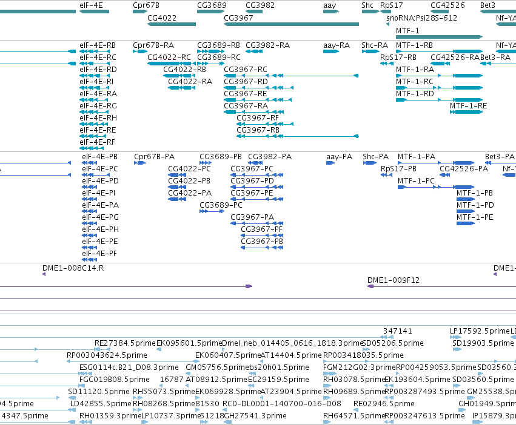Select transcript eIF-4E-RI
516x425 pixels.
[x=96, y=82]
